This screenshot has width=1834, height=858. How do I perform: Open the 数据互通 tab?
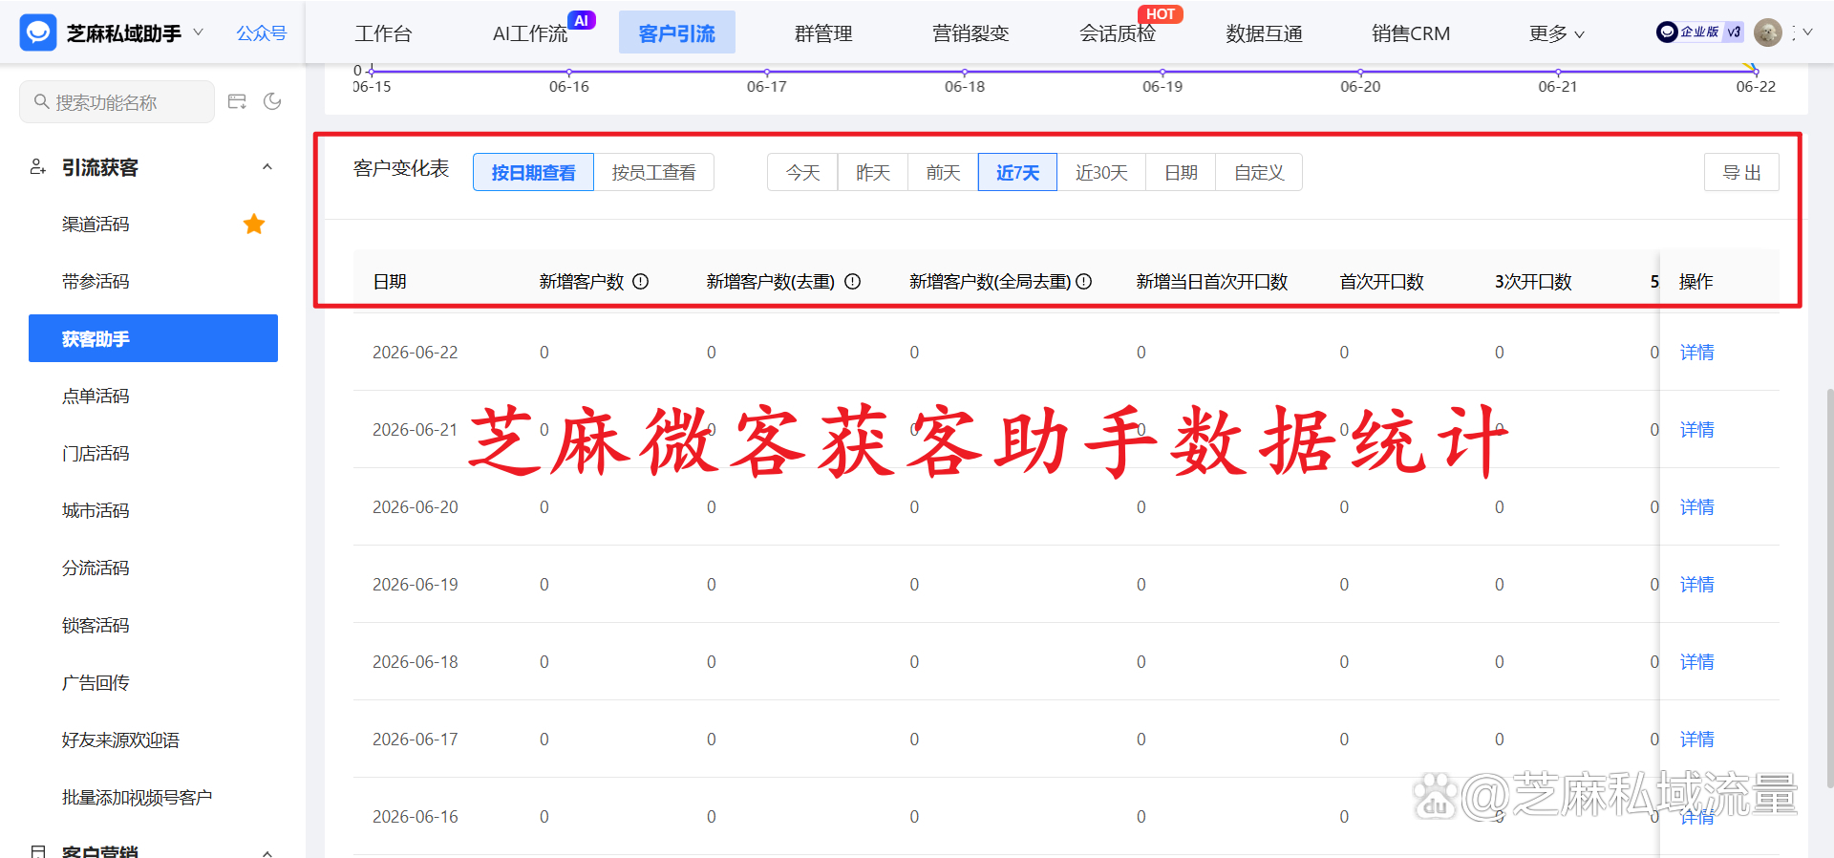(1265, 33)
